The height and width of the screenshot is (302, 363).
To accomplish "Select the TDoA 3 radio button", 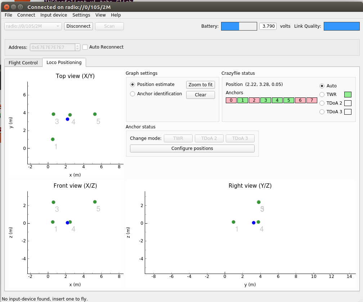I will tap(322, 112).
